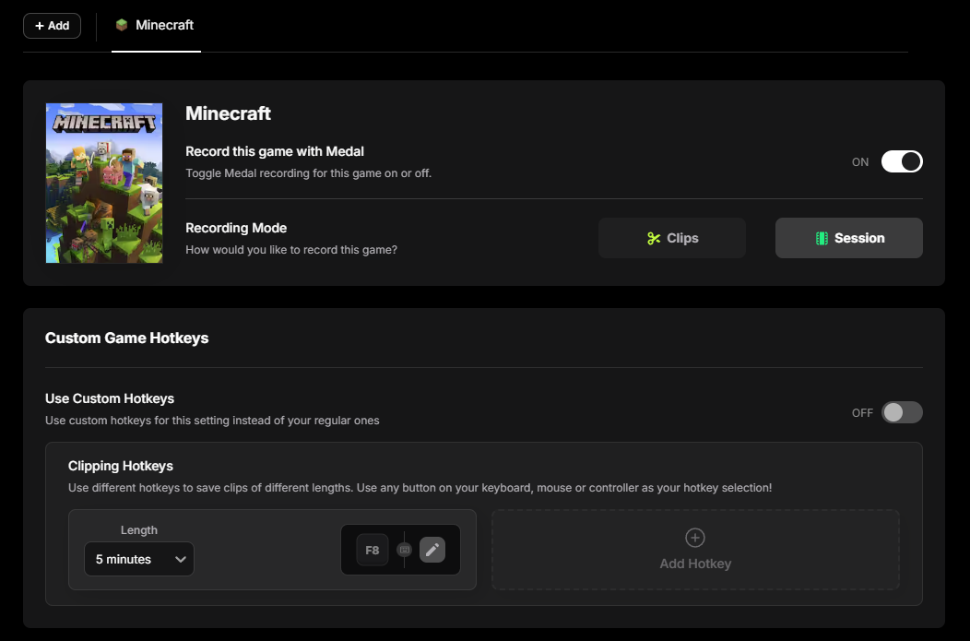970x641 pixels.
Task: Click the chevron arrow in the Length dropdown
Action: pos(180,559)
